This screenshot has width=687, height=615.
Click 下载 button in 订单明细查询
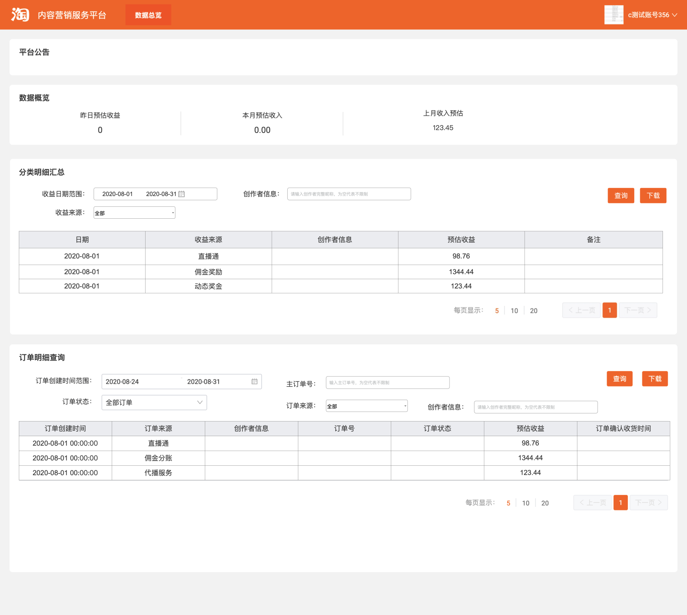tap(655, 379)
